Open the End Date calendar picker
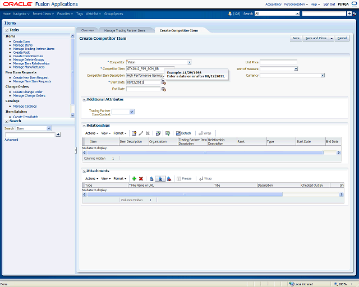The image size is (359, 287). (x=163, y=89)
